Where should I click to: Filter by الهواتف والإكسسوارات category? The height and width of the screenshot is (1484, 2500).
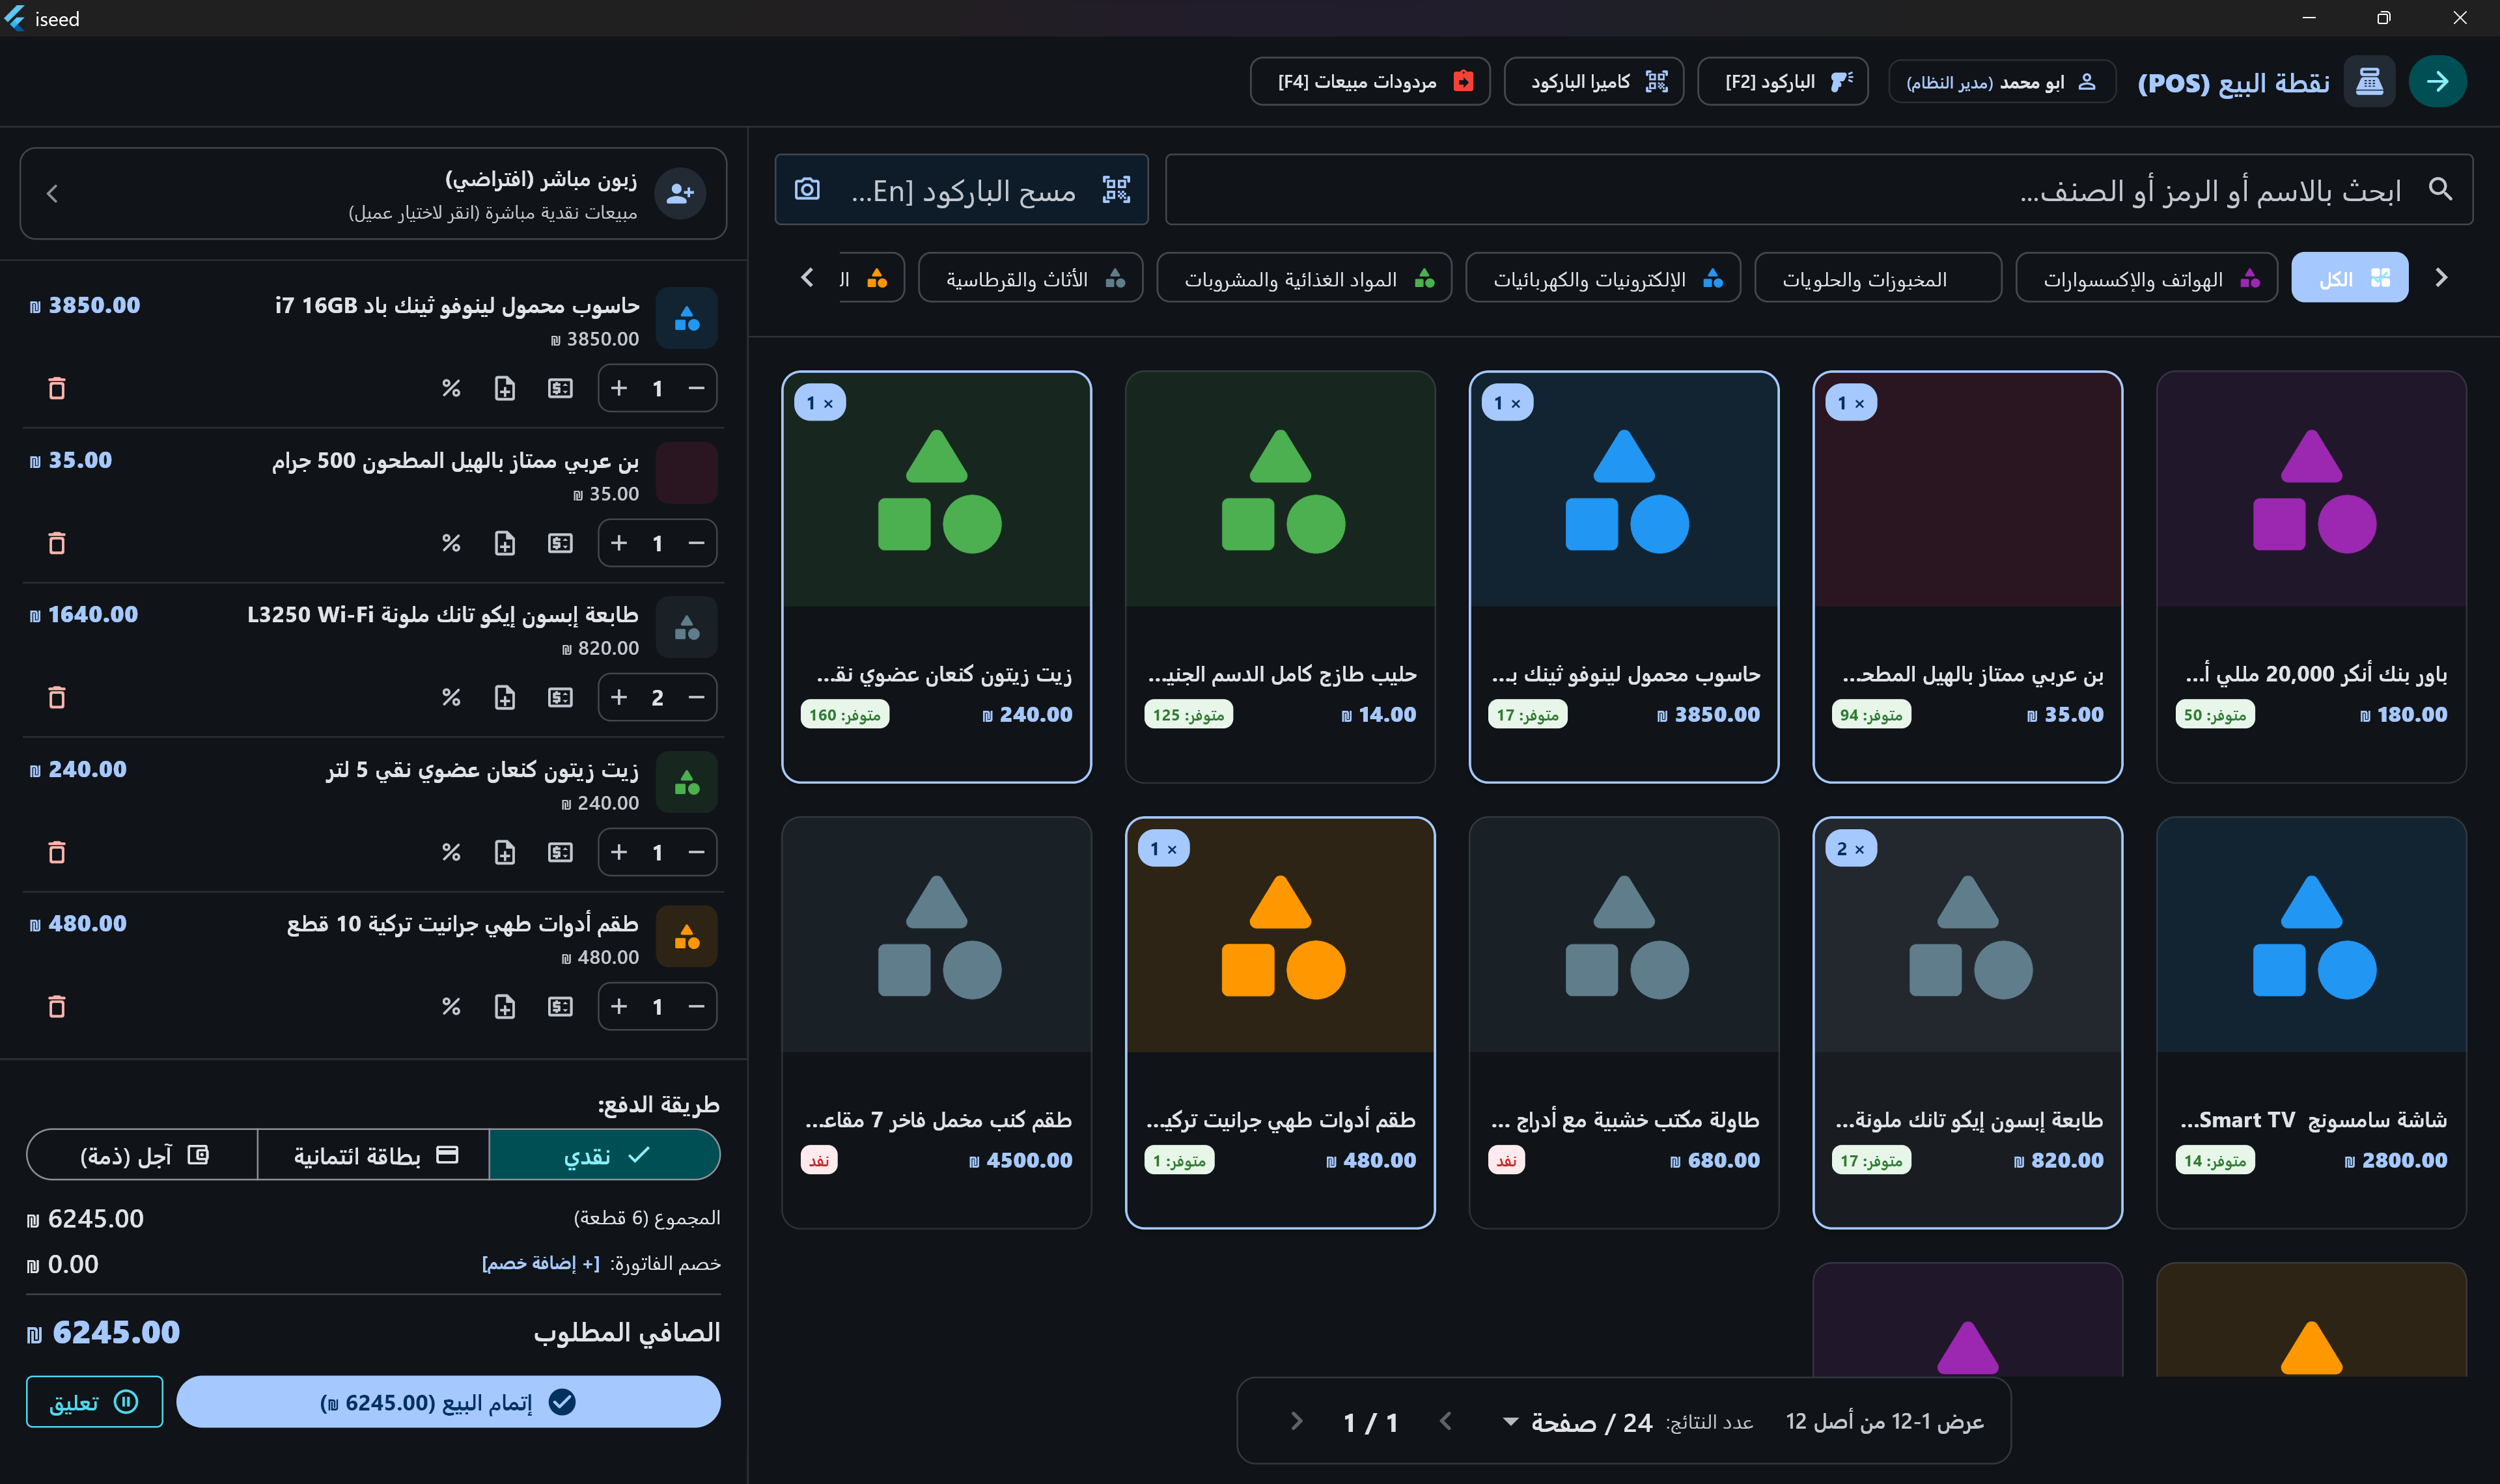pos(2147,278)
